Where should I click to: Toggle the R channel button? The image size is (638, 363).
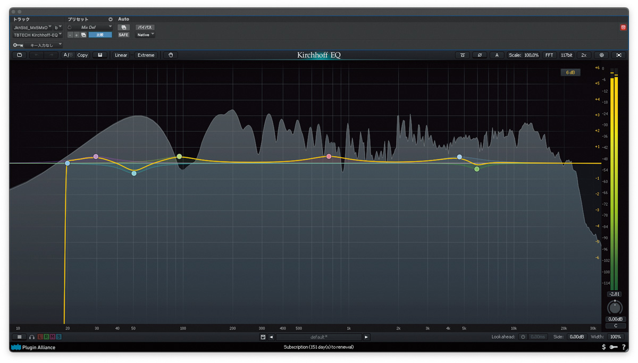click(46, 337)
